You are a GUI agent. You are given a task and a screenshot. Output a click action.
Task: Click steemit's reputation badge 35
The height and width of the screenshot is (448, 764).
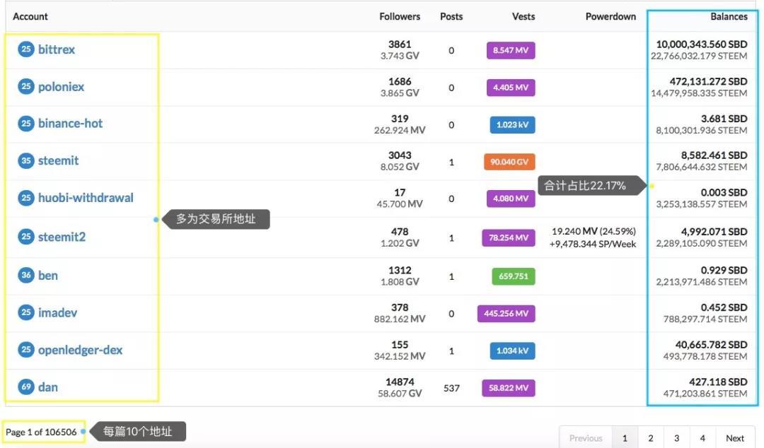26,160
